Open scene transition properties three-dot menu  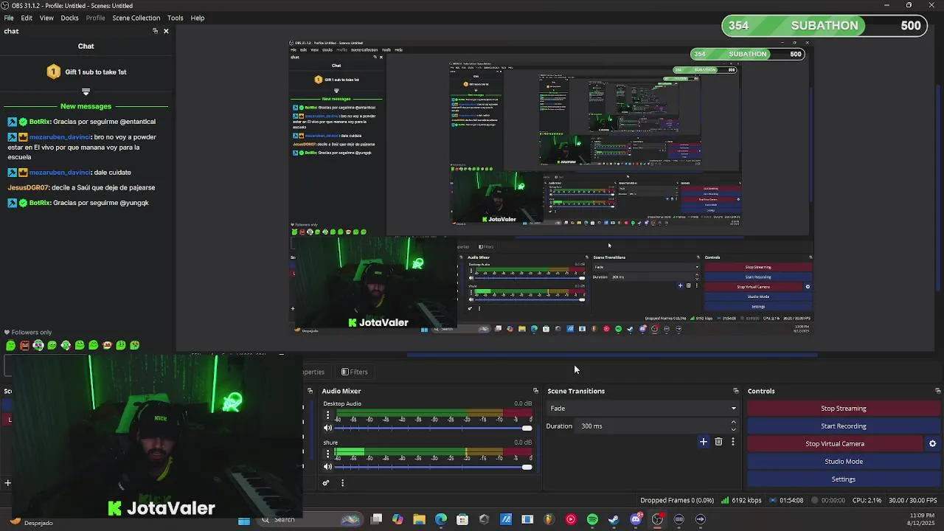732,442
